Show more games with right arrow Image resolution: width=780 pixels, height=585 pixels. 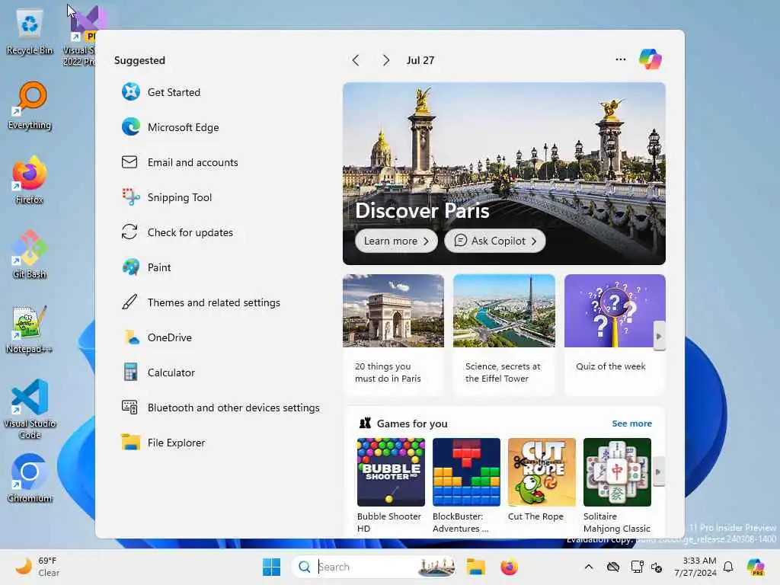pos(659,472)
